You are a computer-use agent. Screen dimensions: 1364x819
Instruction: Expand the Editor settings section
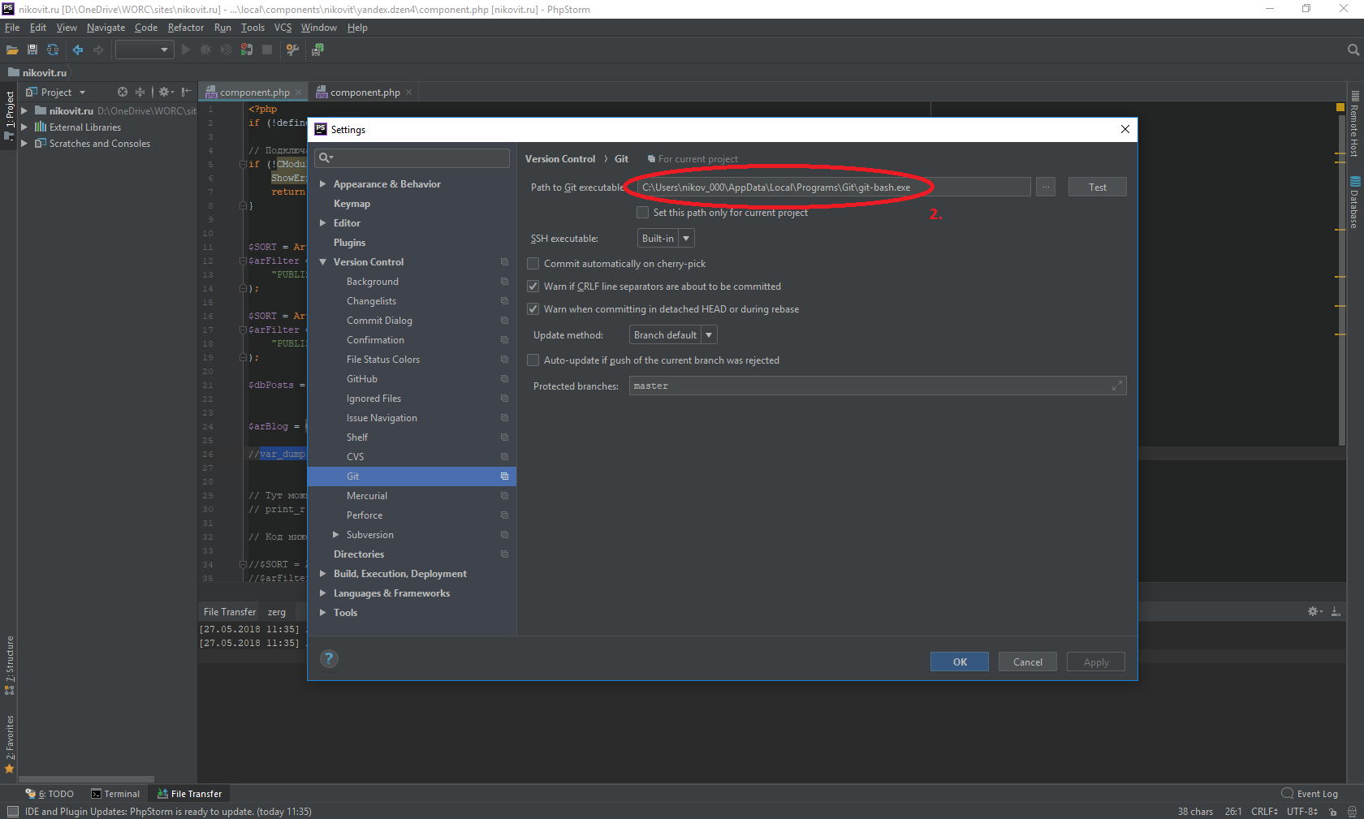(x=323, y=223)
